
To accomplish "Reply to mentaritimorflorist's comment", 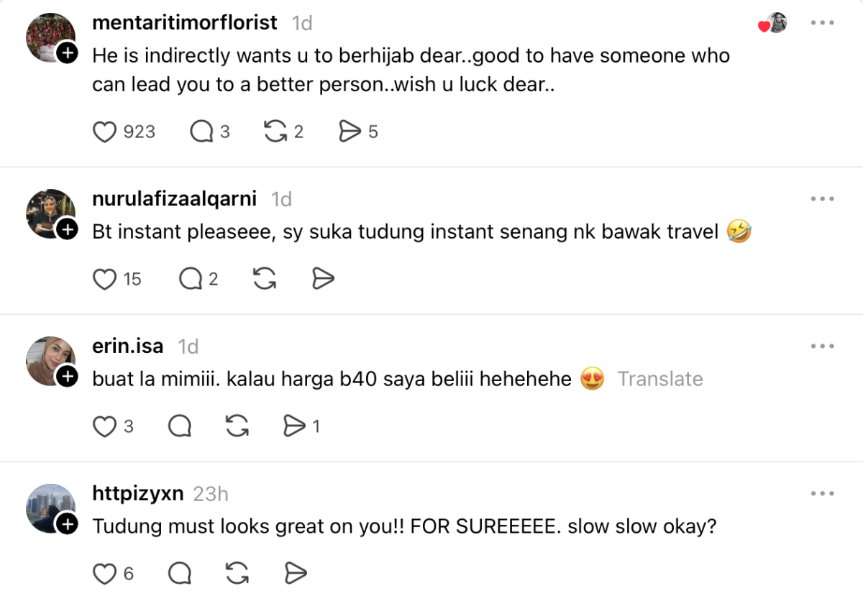I will tap(201, 132).
